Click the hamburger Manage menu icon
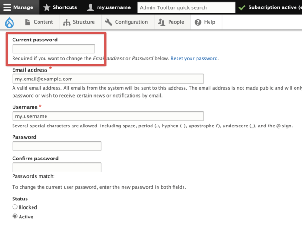This screenshot has height=225, width=302. coord(7,7)
